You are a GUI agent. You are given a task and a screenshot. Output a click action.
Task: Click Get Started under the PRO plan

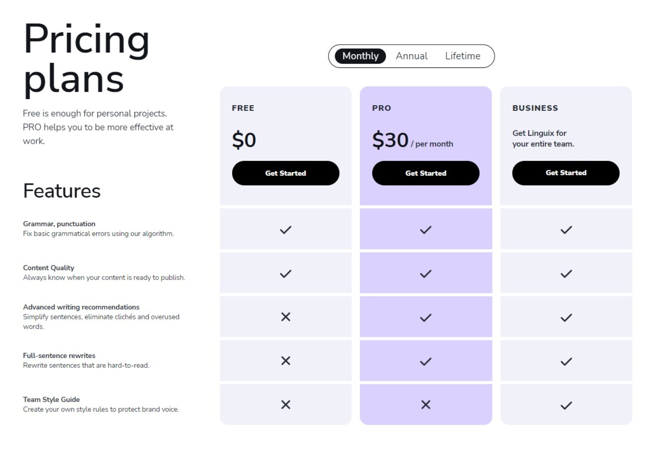(x=426, y=173)
